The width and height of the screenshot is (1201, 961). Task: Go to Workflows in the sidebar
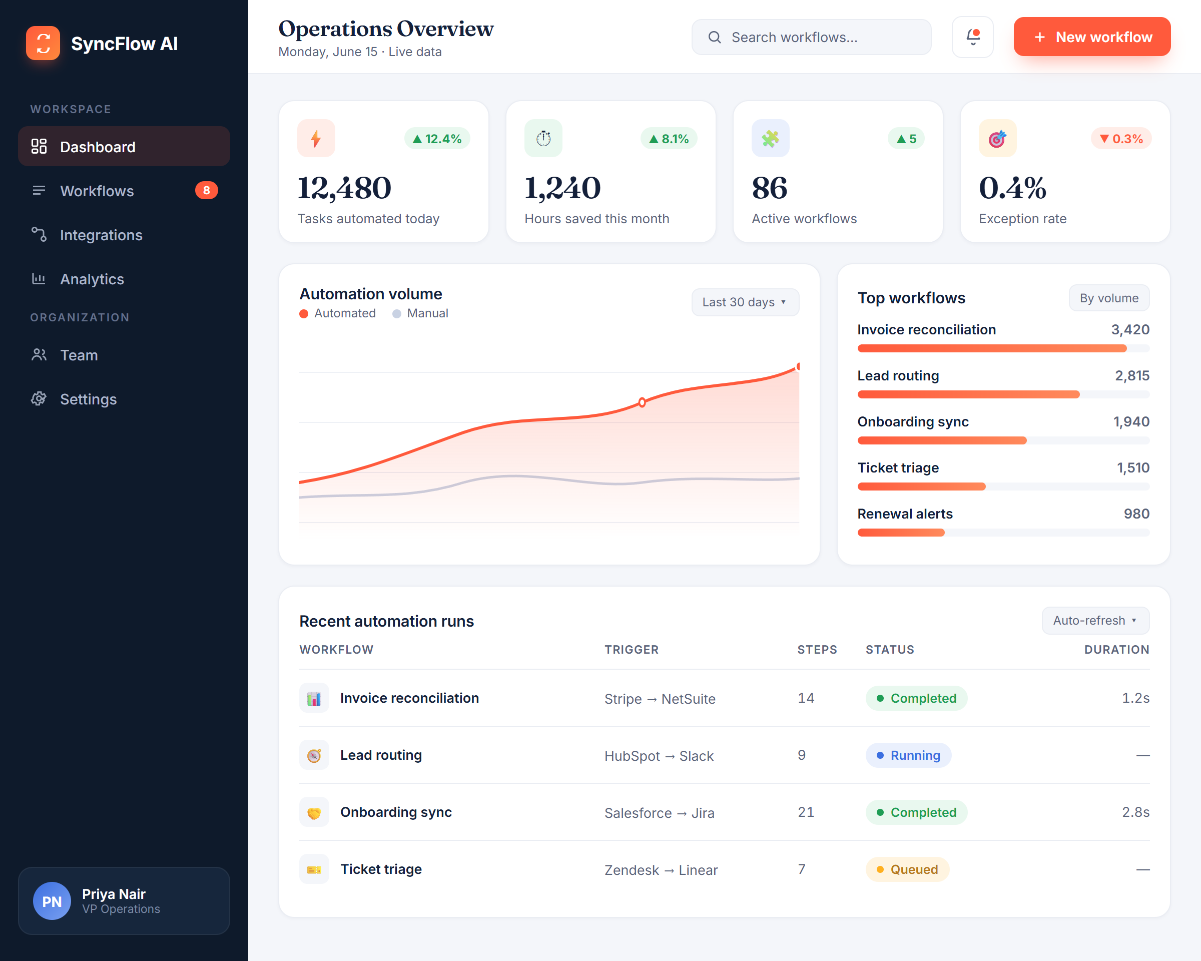pos(124,191)
